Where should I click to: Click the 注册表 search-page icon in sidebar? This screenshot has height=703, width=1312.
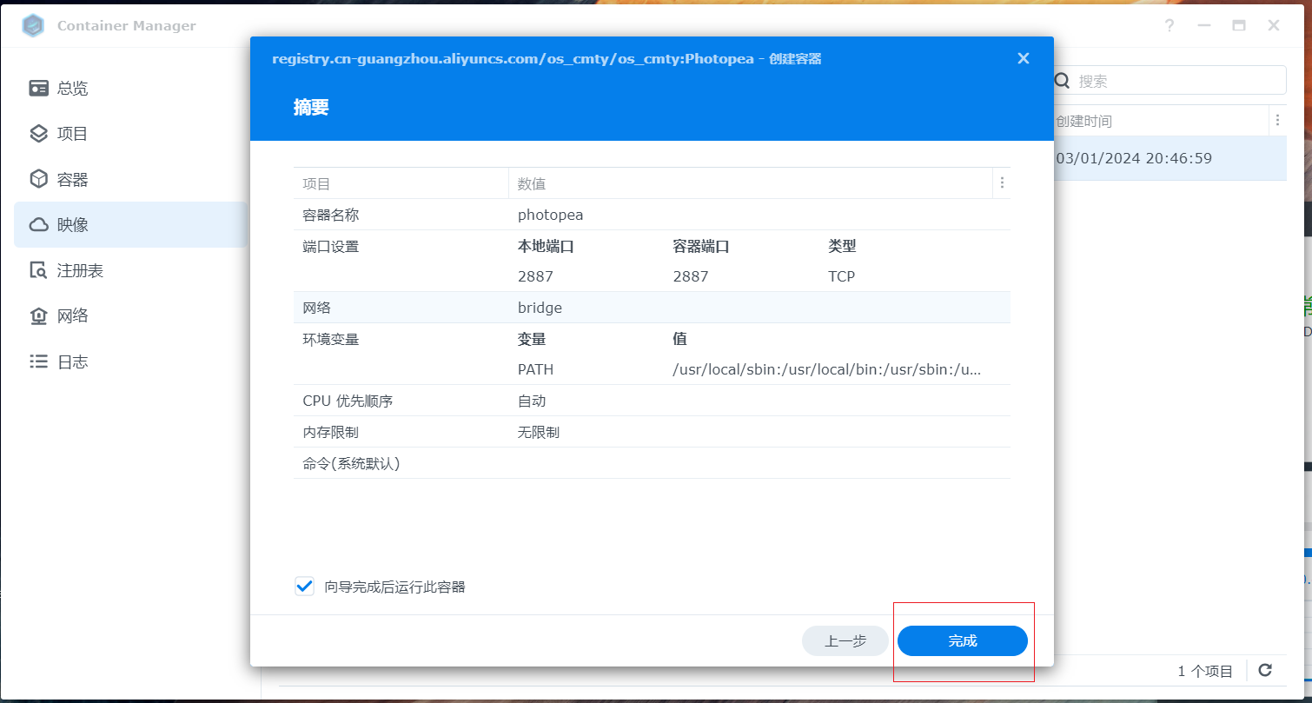point(38,270)
